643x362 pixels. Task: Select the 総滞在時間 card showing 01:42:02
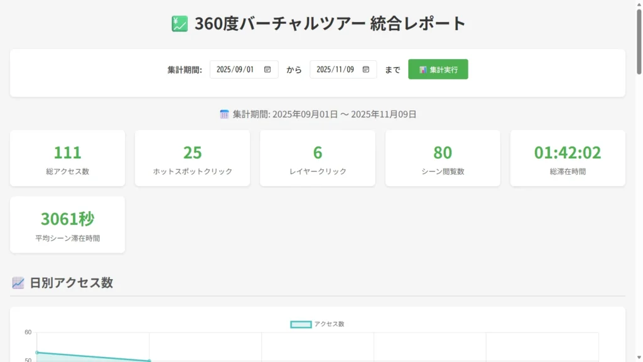[567, 158]
